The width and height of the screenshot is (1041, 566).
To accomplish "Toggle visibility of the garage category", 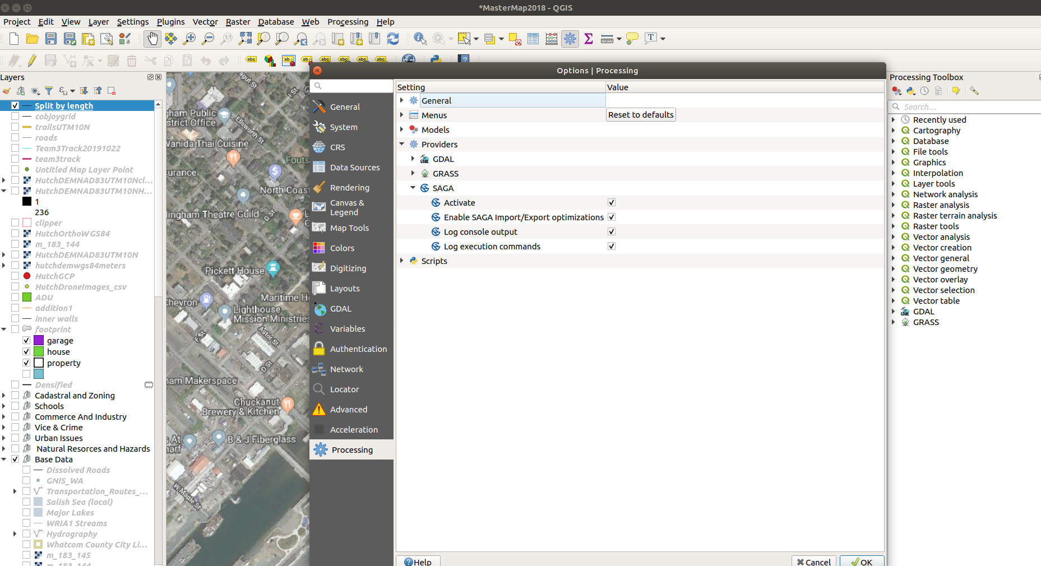I will 26,340.
